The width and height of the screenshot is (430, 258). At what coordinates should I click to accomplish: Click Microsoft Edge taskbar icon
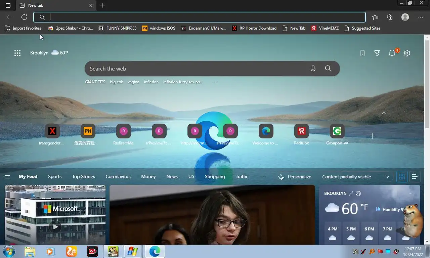[x=155, y=251]
